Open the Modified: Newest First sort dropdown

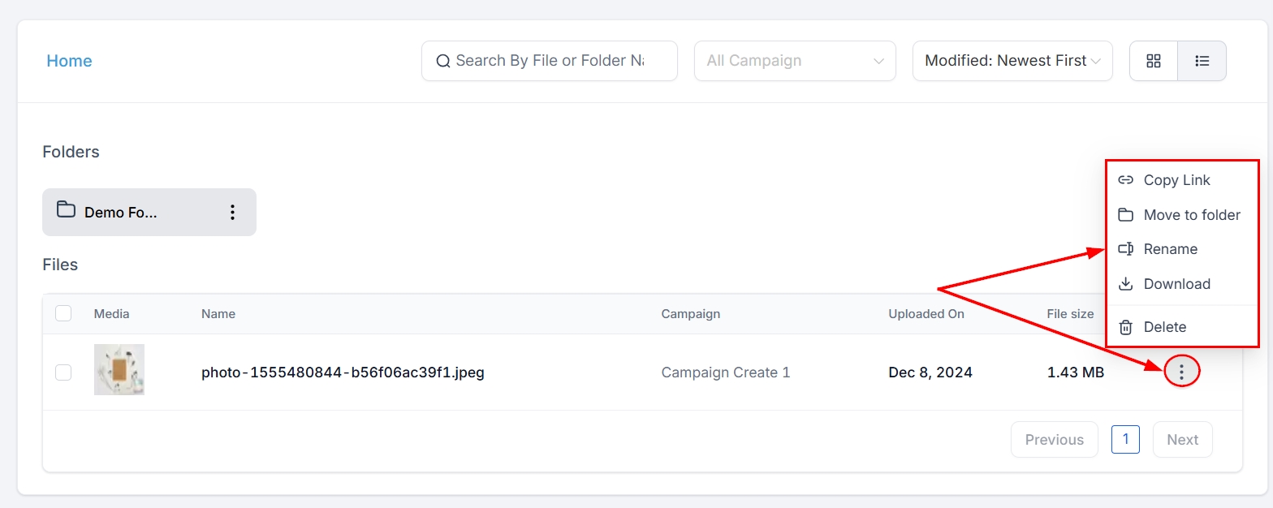pos(1012,61)
